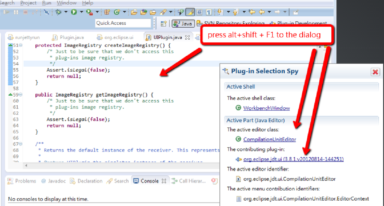This screenshot has width=384, height=206.
Task: Open the New Java Class dropdown arrow
Action: [125, 12]
